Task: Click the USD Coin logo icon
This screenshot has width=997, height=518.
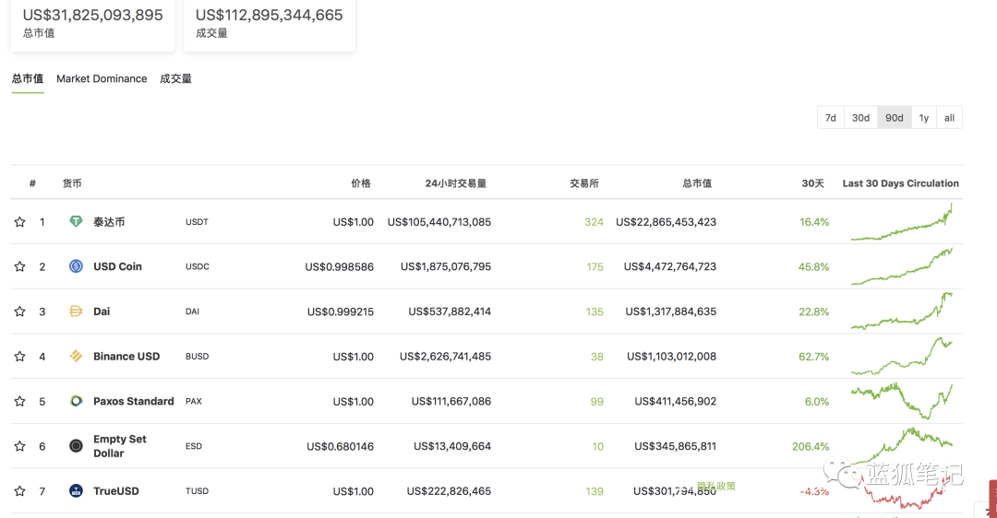Action: (76, 266)
